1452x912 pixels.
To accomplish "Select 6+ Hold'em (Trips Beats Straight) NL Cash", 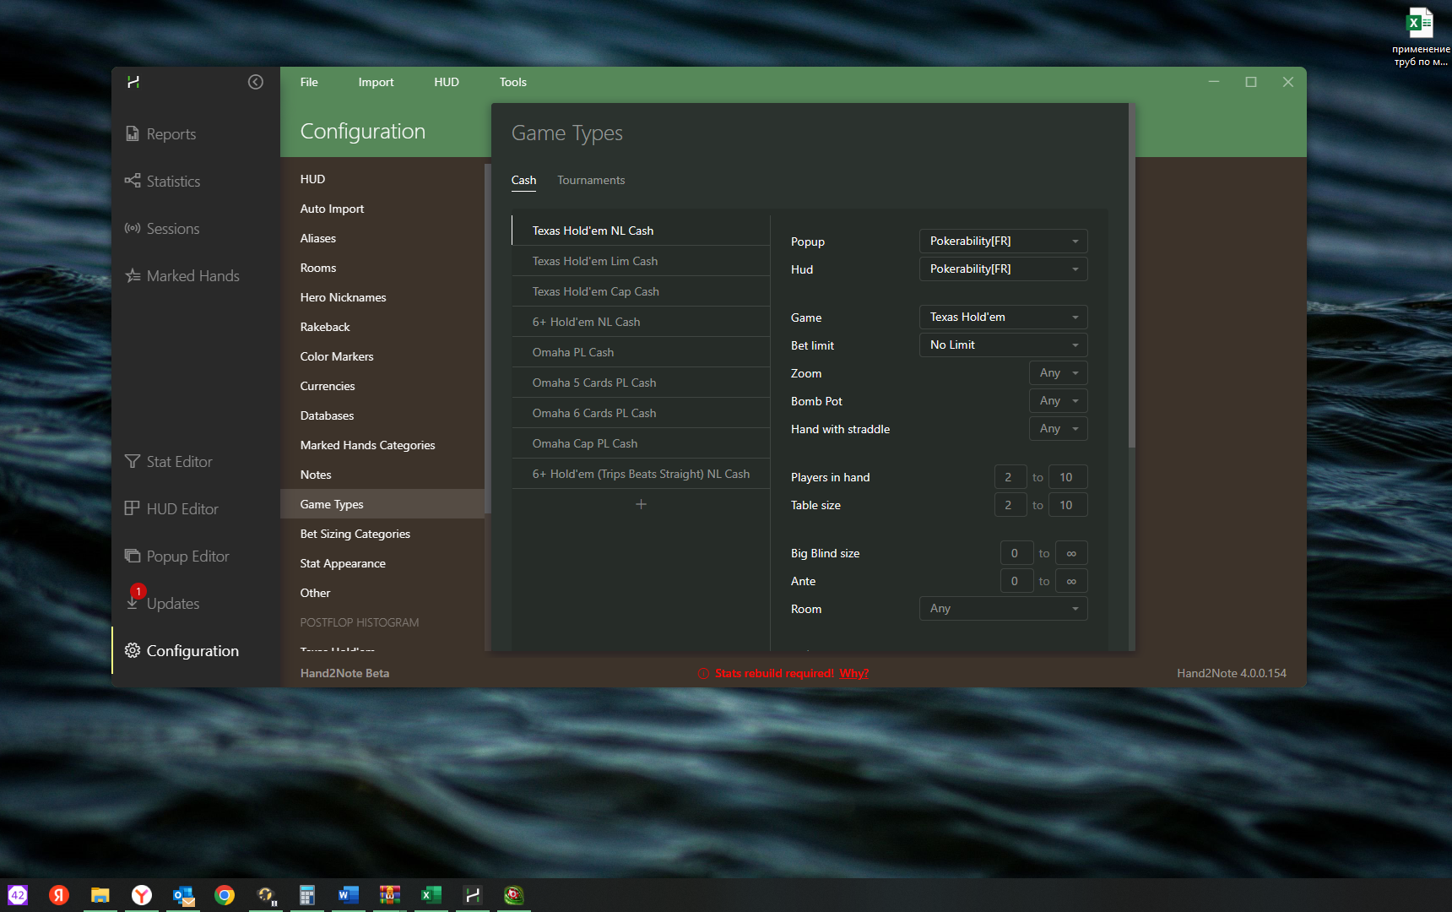I will [x=641, y=474].
